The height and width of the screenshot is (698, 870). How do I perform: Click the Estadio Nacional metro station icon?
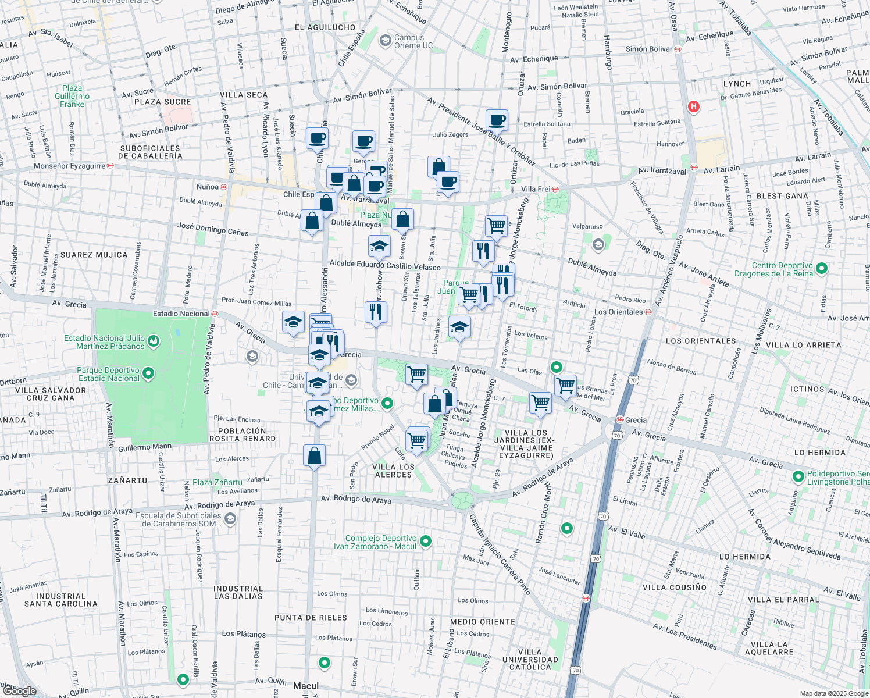pyautogui.click(x=215, y=313)
